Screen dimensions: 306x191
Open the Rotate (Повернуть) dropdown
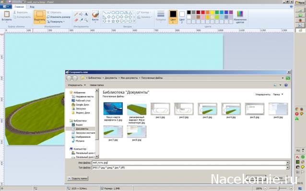coord(56,22)
